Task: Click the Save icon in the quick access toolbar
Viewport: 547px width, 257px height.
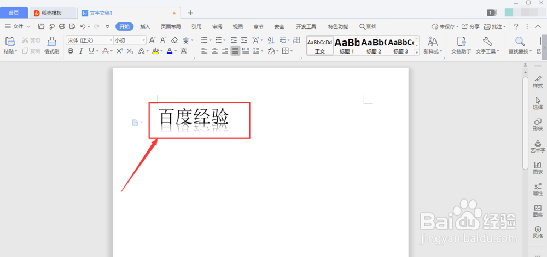Action: click(41, 26)
